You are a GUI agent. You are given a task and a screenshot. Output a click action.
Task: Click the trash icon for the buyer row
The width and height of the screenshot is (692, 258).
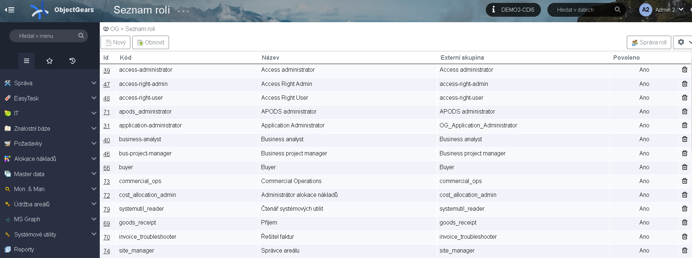pos(684,167)
